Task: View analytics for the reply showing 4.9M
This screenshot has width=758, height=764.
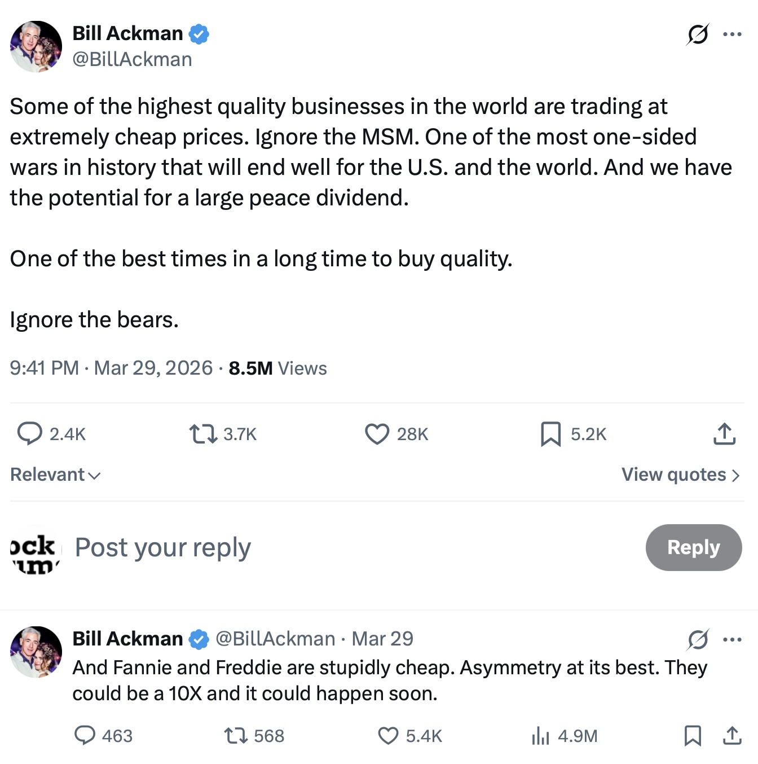Action: 540,736
